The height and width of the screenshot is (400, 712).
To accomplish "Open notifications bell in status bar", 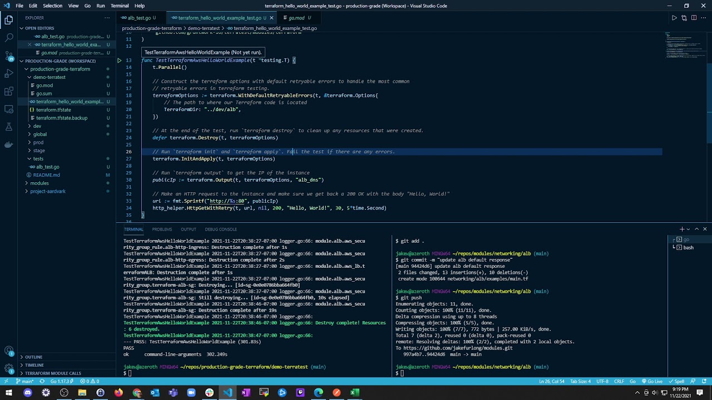I will pyautogui.click(x=704, y=382).
